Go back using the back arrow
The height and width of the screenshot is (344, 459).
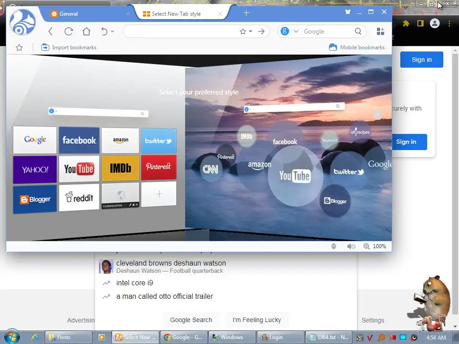(50, 31)
